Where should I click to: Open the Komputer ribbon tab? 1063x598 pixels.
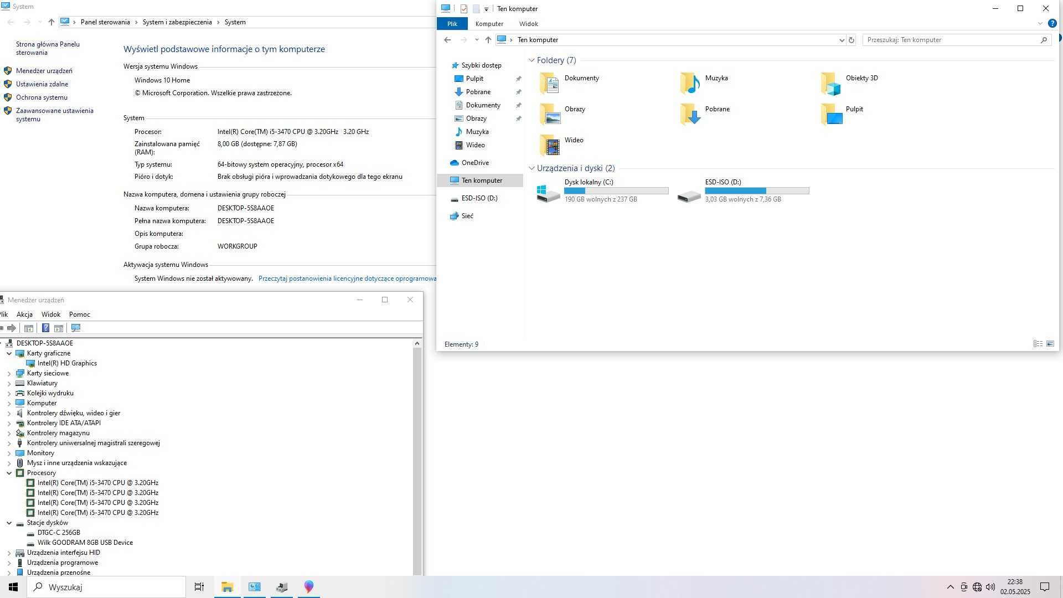point(489,24)
